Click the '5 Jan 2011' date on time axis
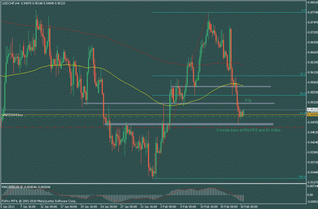Image resolution: width=318 pixels, height=209 pixels. 8,207
